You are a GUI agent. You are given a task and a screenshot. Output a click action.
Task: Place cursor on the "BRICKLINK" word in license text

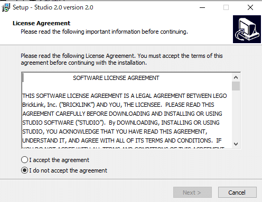pos(77,105)
